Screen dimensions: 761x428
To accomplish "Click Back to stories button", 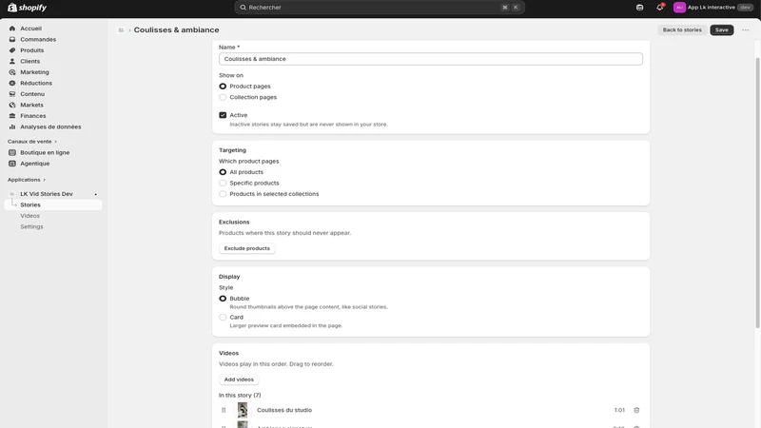I will click(682, 30).
